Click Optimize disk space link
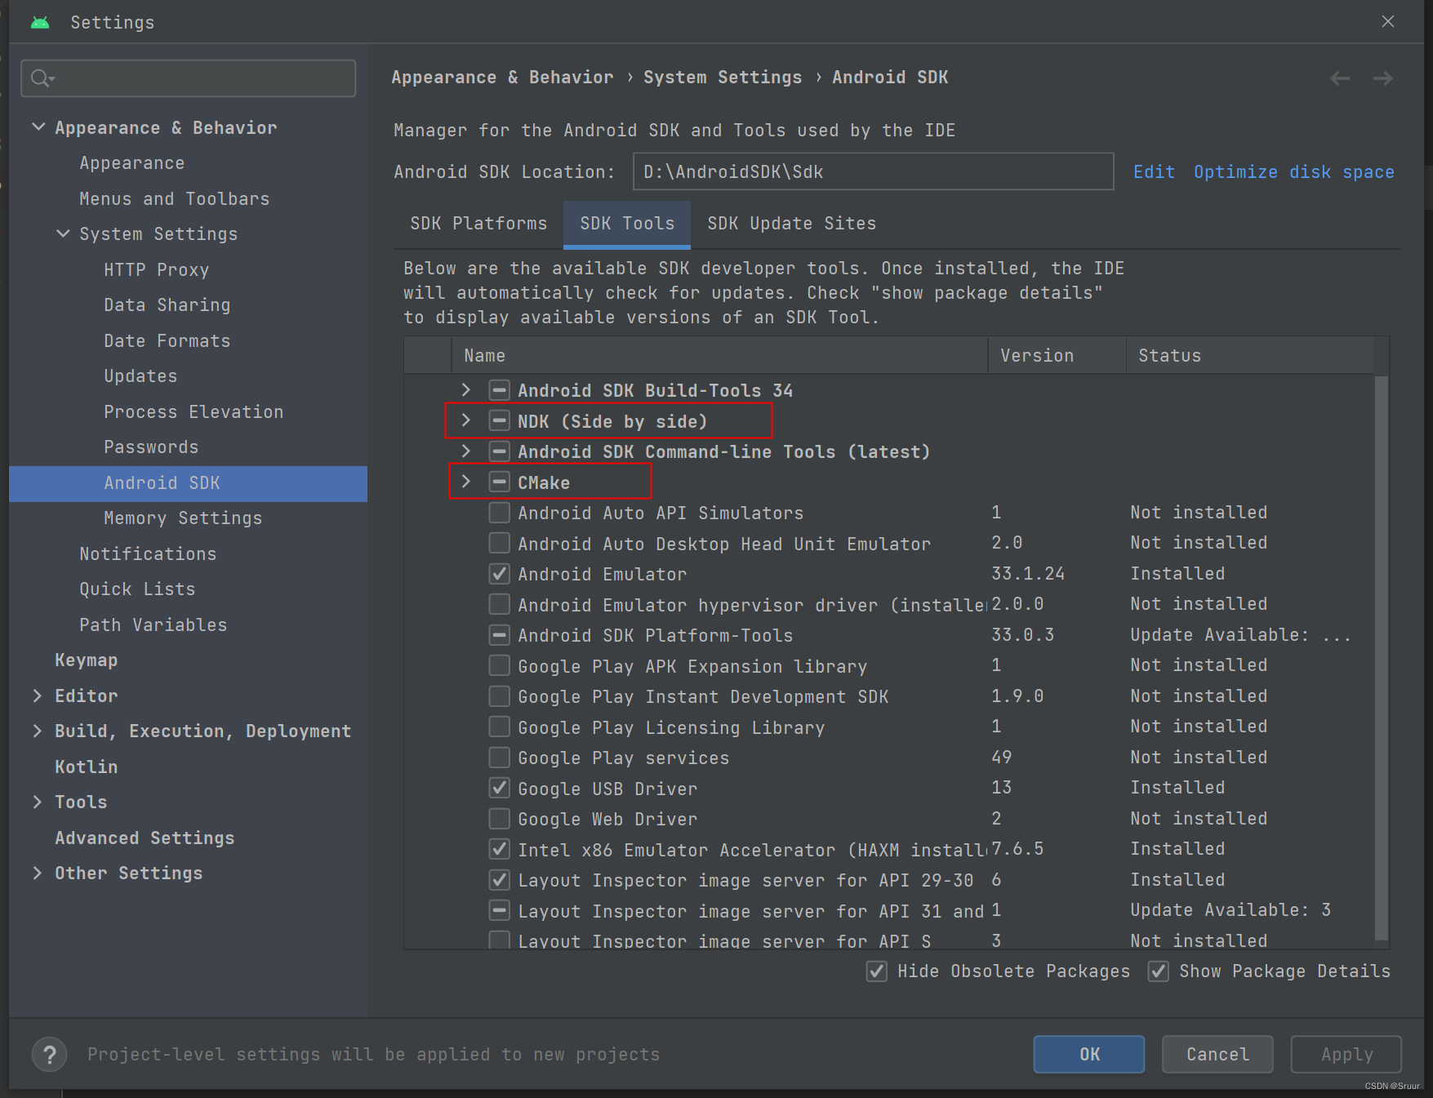The image size is (1433, 1098). tap(1293, 172)
